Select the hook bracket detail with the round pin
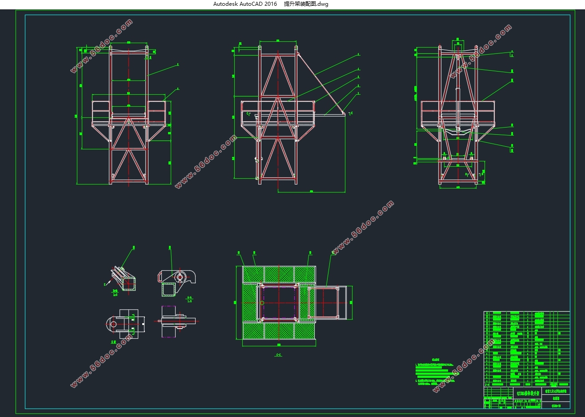 (176, 282)
